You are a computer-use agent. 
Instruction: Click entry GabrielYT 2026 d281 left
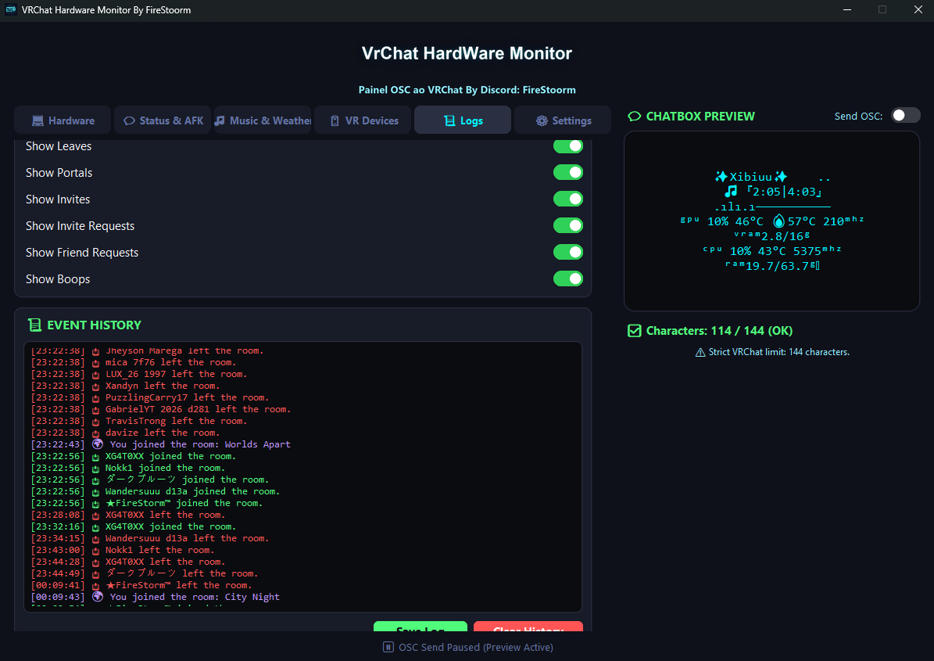point(161,409)
